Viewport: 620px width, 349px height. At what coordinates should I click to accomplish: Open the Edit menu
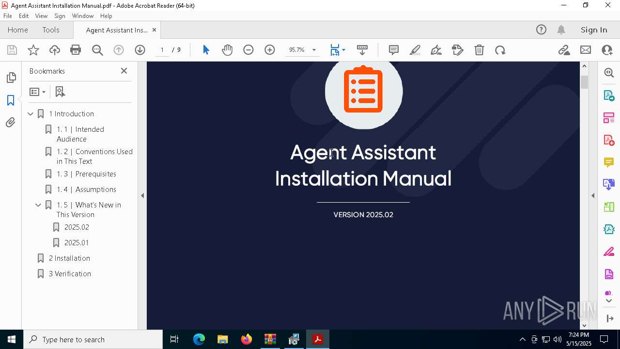pyautogui.click(x=24, y=16)
